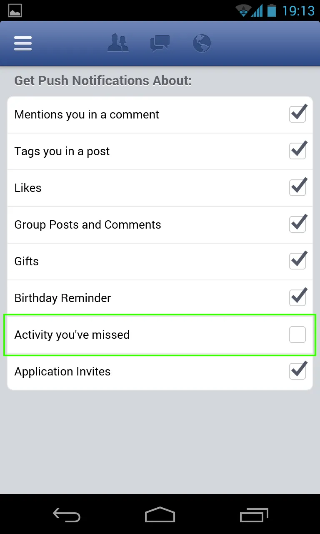Disable the Birthday Reminder checkbox
The height and width of the screenshot is (534, 320).
pos(298,298)
